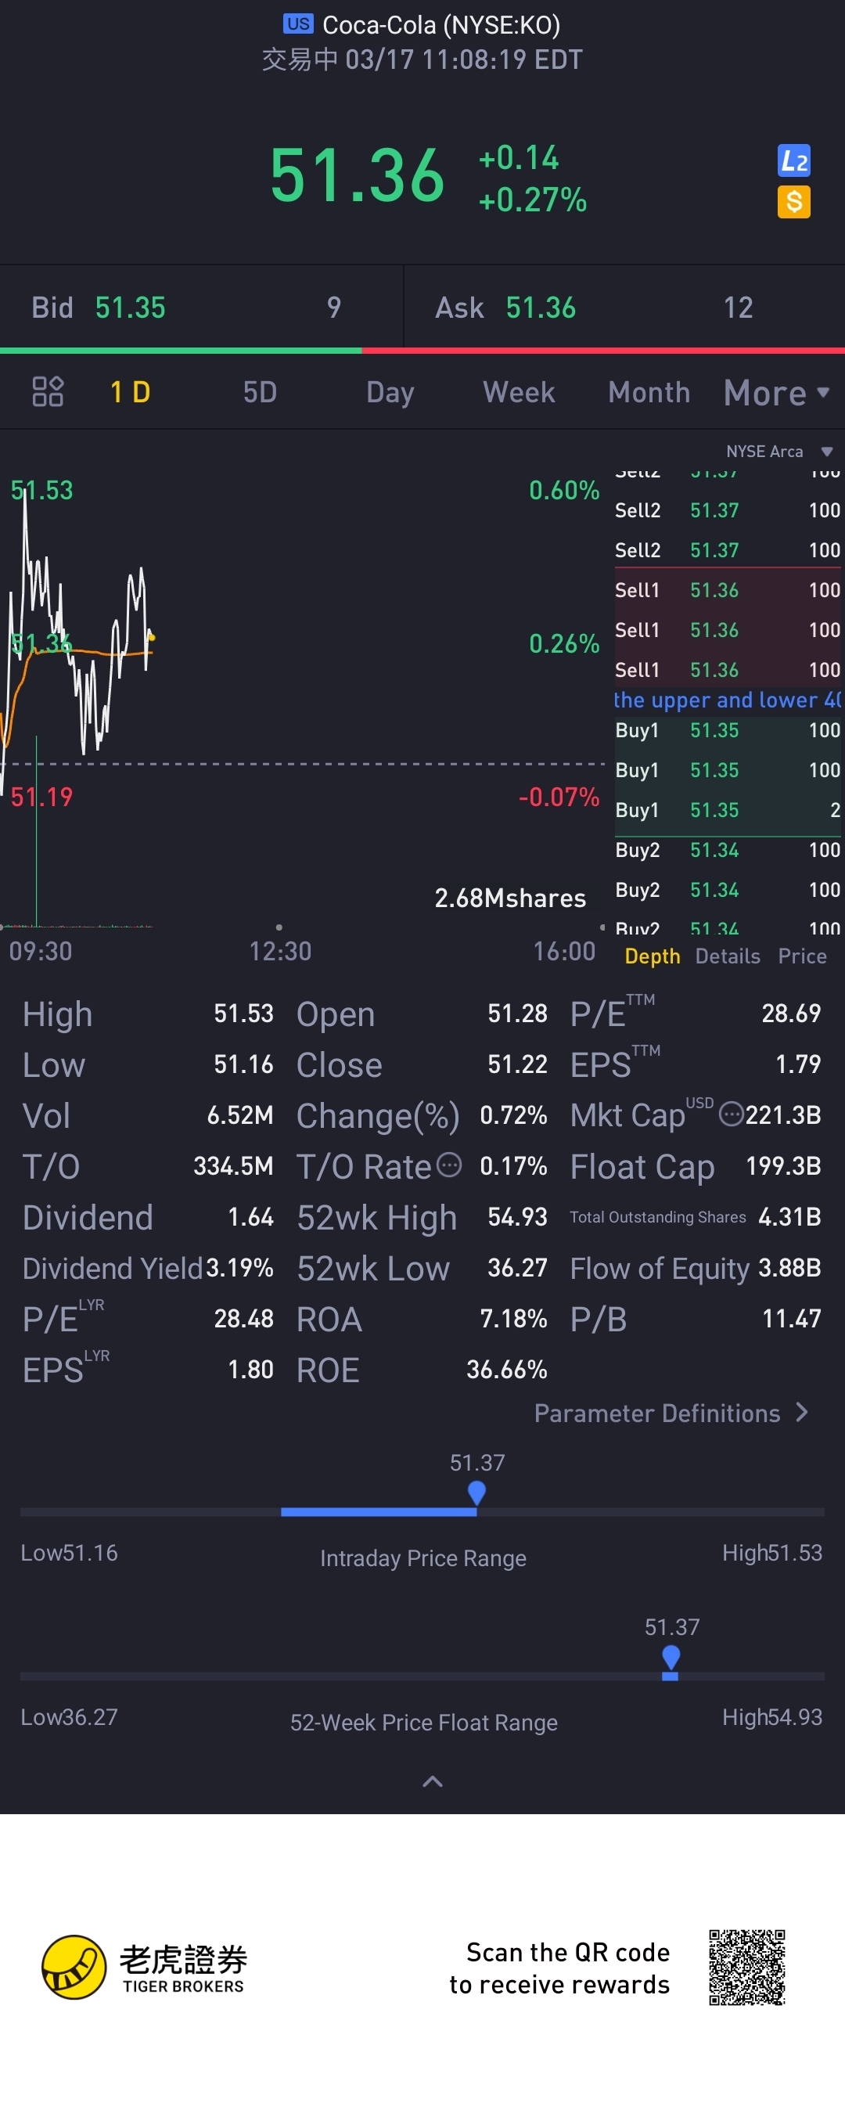This screenshot has height=2121, width=845.
Task: Tap the orange dollar sign icon
Action: [x=793, y=202]
